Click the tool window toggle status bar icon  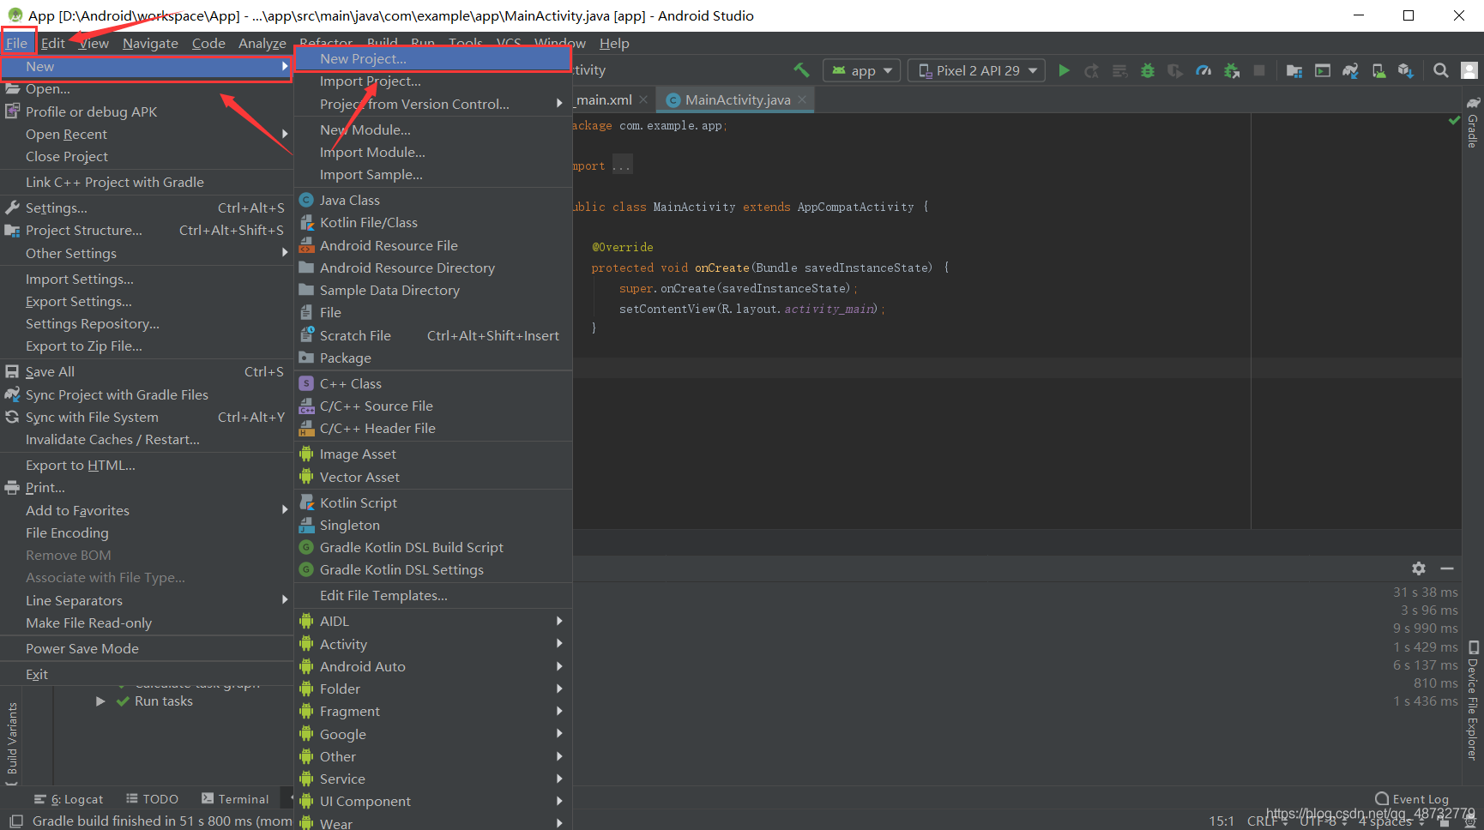pos(15,821)
